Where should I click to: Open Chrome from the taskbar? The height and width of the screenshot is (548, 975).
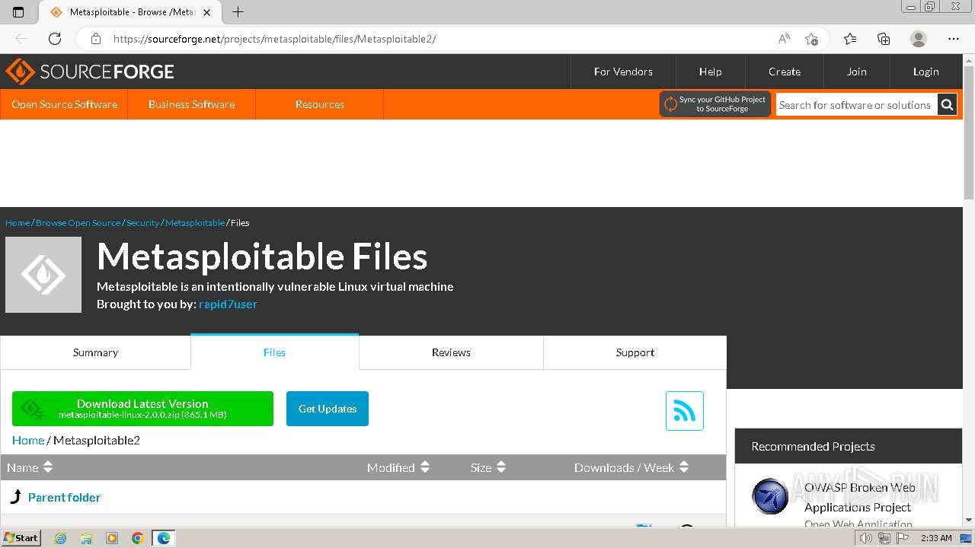138,538
